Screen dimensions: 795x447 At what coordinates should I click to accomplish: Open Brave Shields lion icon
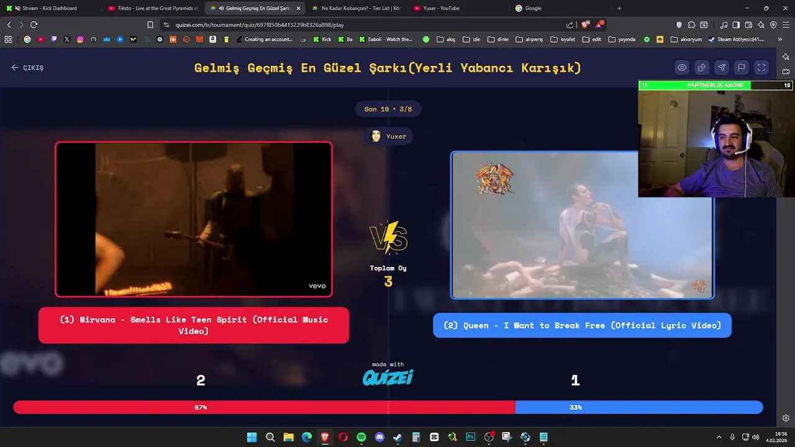(x=585, y=25)
